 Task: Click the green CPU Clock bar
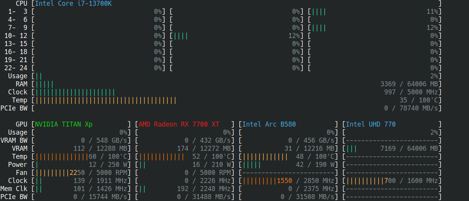tap(75, 92)
